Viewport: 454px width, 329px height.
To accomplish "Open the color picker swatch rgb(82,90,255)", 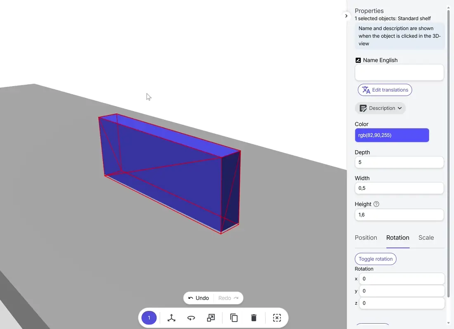I will pos(392,135).
